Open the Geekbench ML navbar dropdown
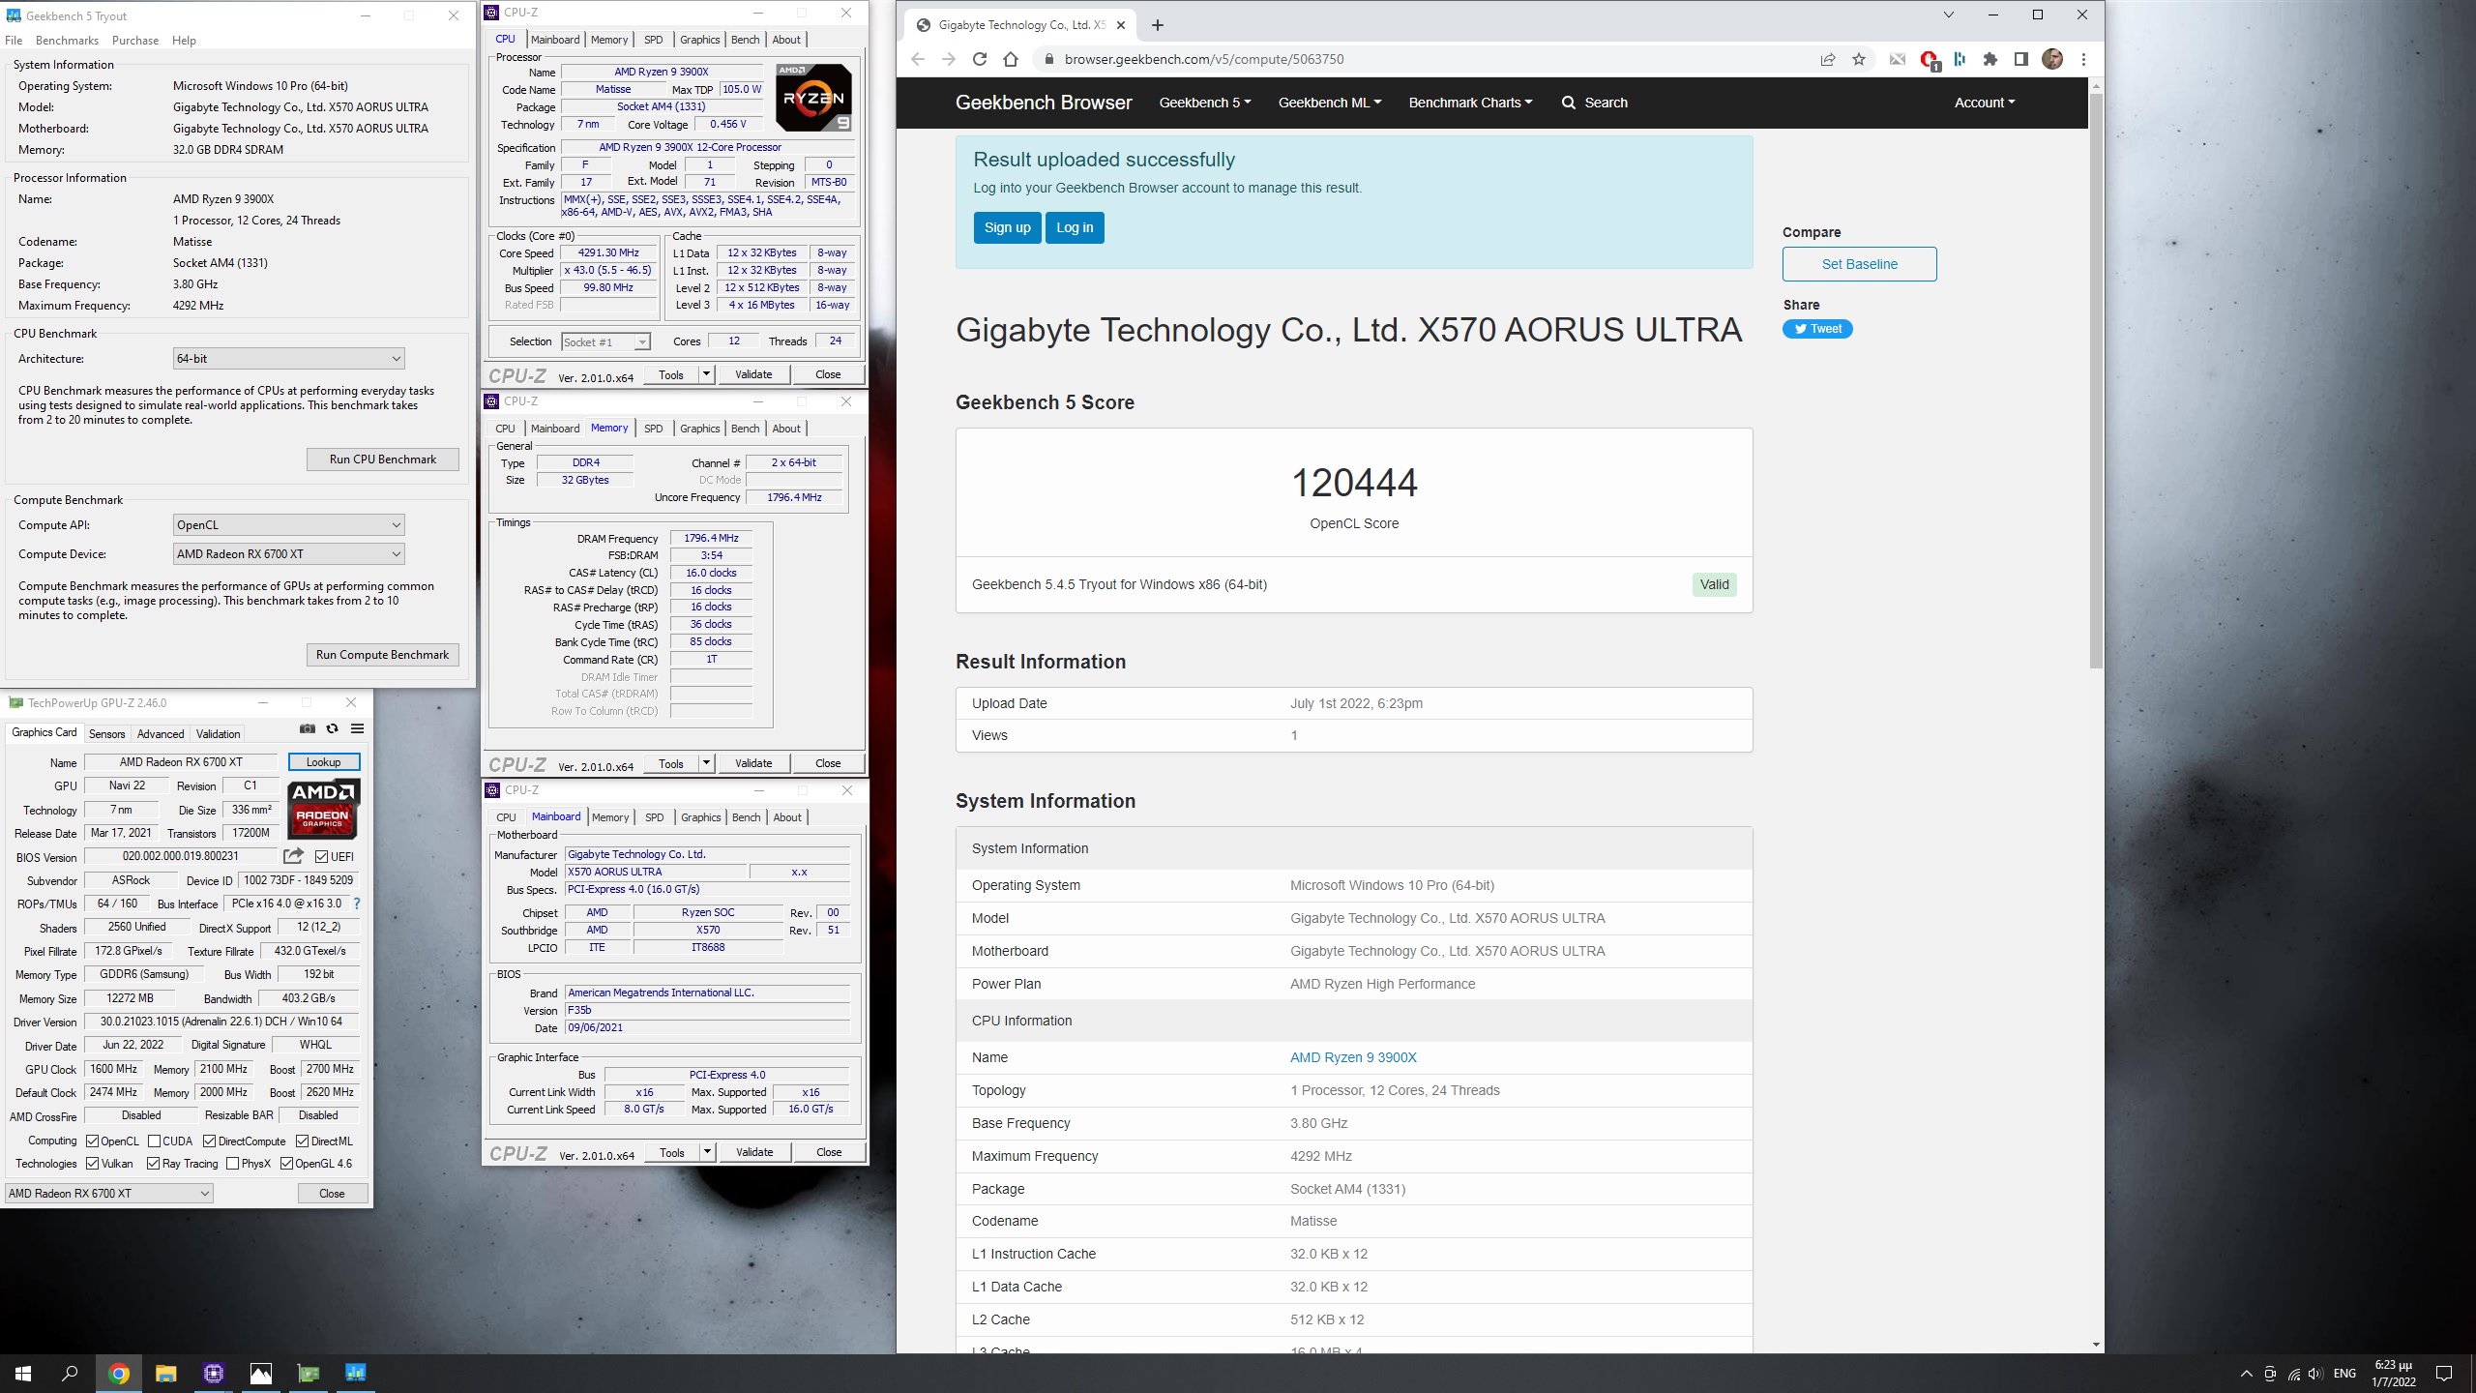This screenshot has height=1393, width=2476. [1330, 103]
